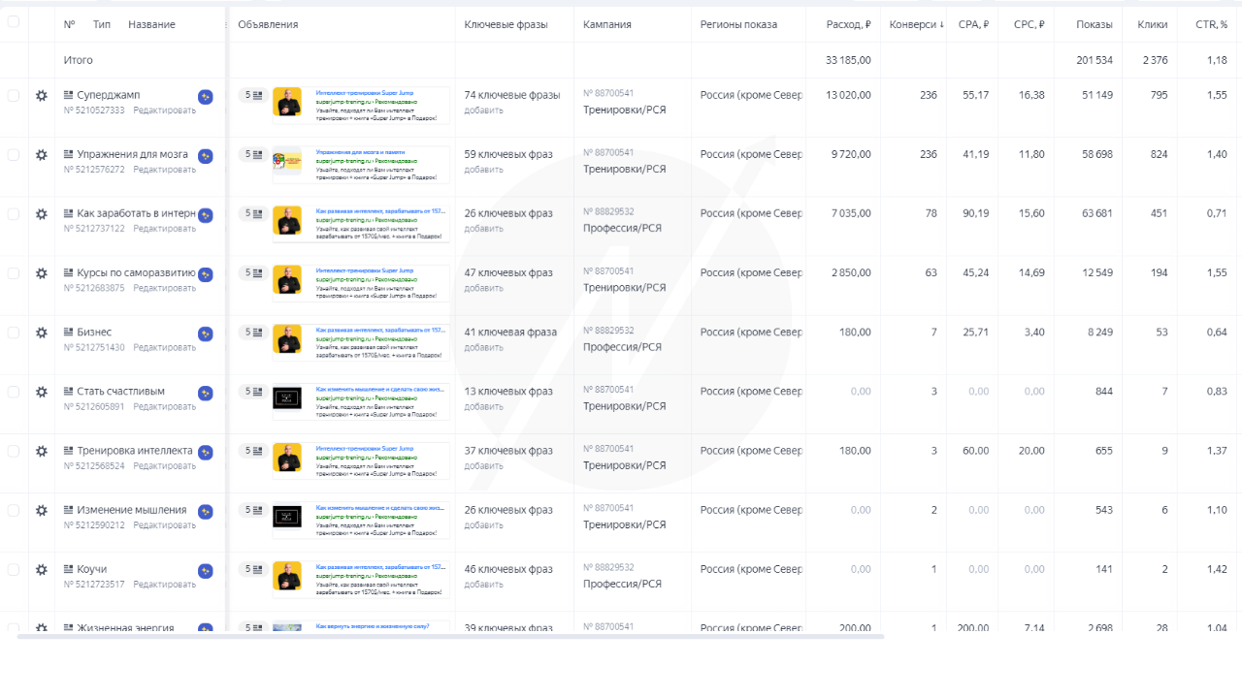Open gear settings for Изменение мышления row
This screenshot has height=698, width=1242.
41,510
